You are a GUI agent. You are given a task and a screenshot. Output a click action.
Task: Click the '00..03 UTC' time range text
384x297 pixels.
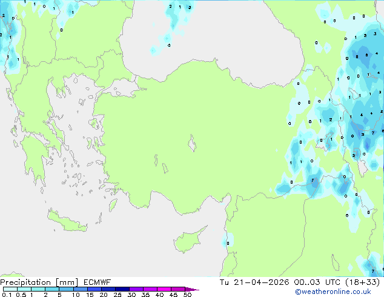click(x=317, y=282)
